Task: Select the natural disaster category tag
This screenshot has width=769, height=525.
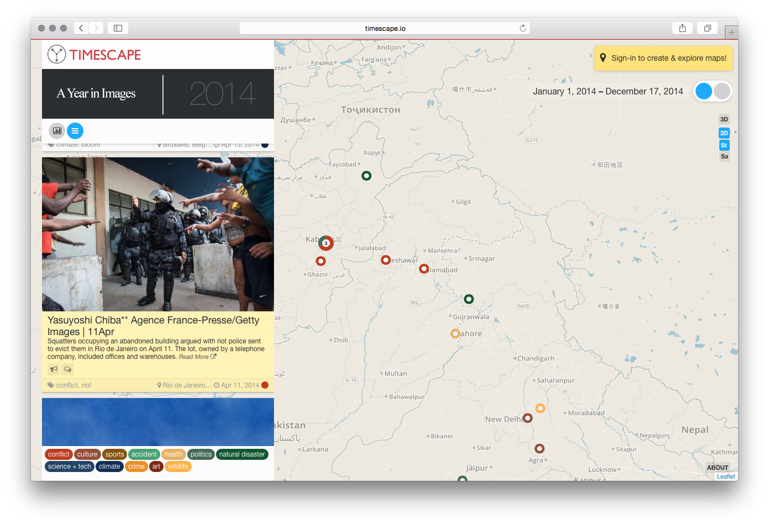Action: (242, 454)
